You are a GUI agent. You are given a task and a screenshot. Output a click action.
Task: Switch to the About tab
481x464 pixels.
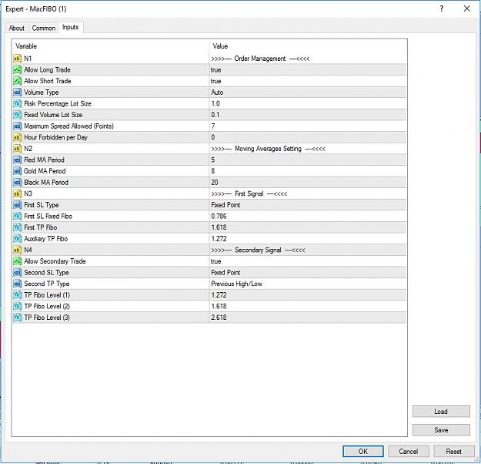coord(17,28)
